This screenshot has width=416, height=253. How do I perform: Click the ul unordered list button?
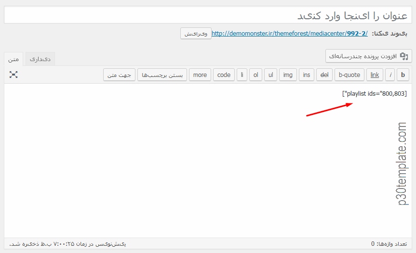(271, 75)
